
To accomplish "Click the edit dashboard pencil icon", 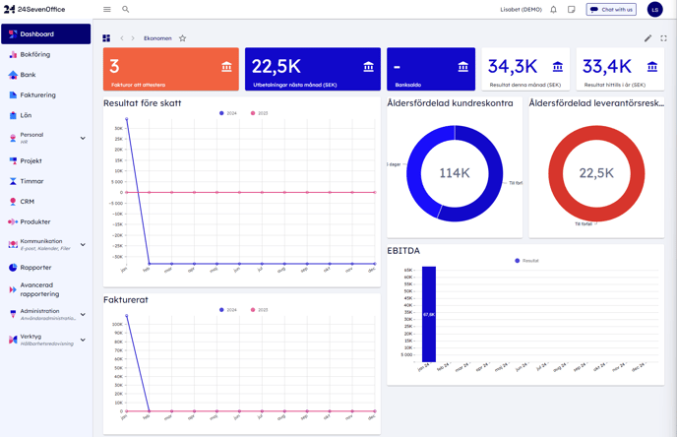I will (x=647, y=38).
